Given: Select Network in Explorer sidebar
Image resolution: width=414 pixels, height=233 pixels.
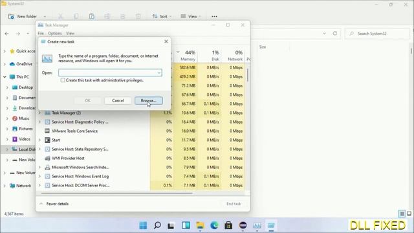Looking at the screenshot, I should tap(23, 186).
